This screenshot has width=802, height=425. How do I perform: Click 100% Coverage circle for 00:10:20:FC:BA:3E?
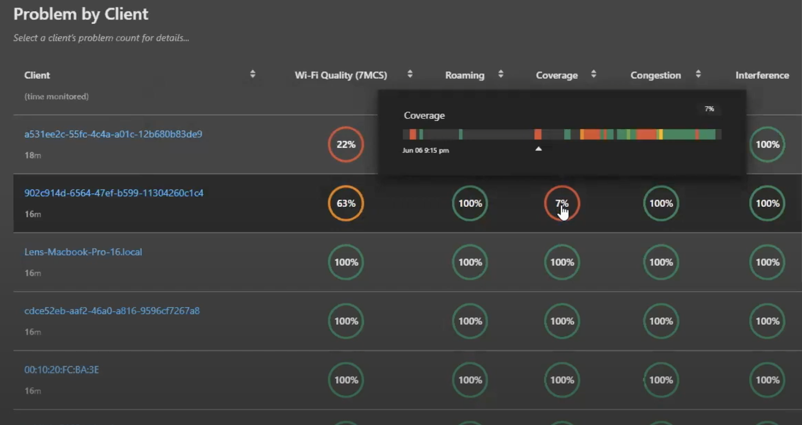click(x=562, y=380)
